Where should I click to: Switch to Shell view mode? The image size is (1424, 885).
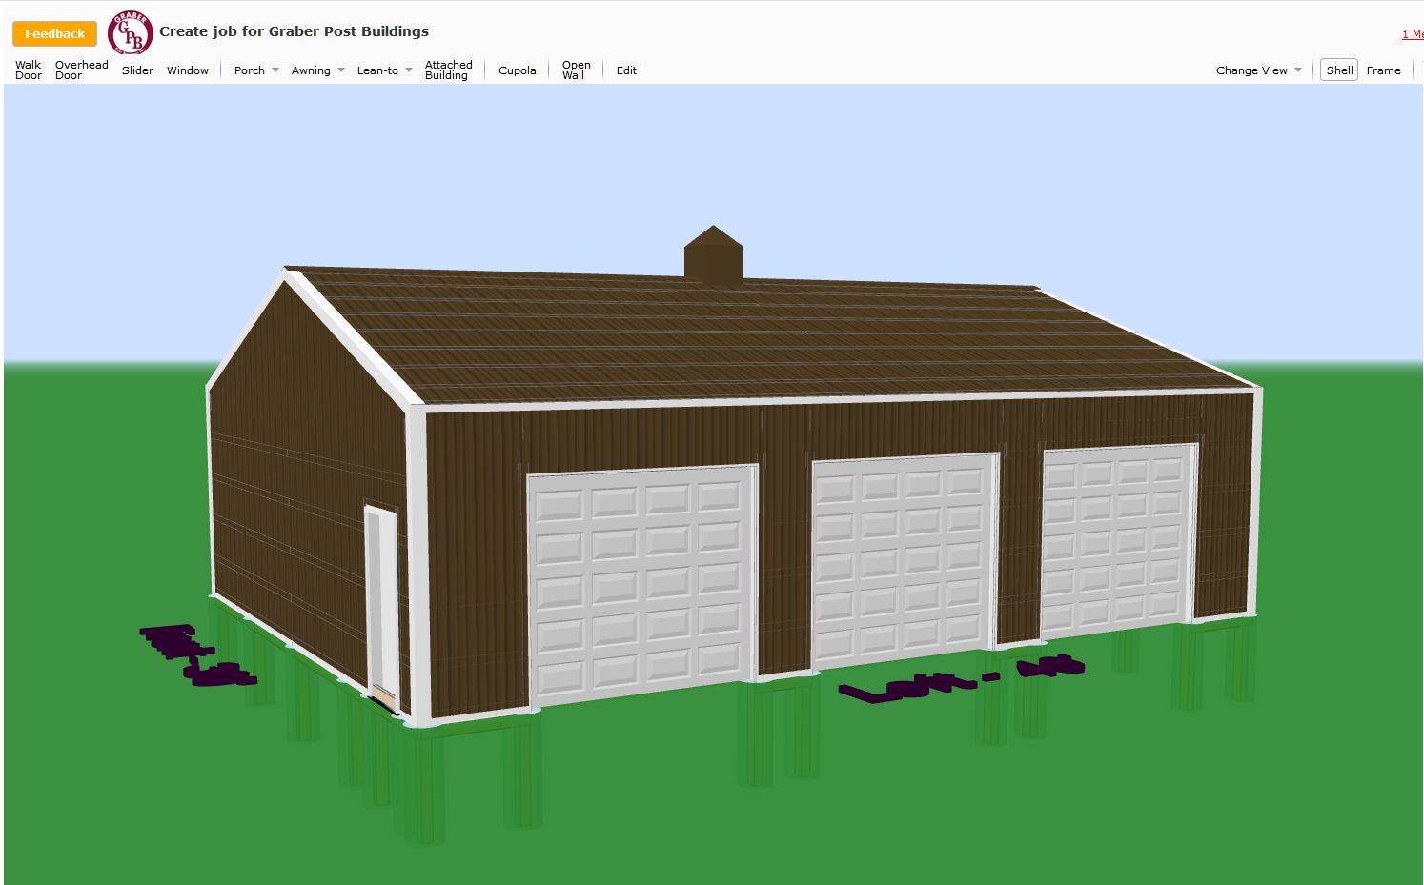coord(1339,70)
